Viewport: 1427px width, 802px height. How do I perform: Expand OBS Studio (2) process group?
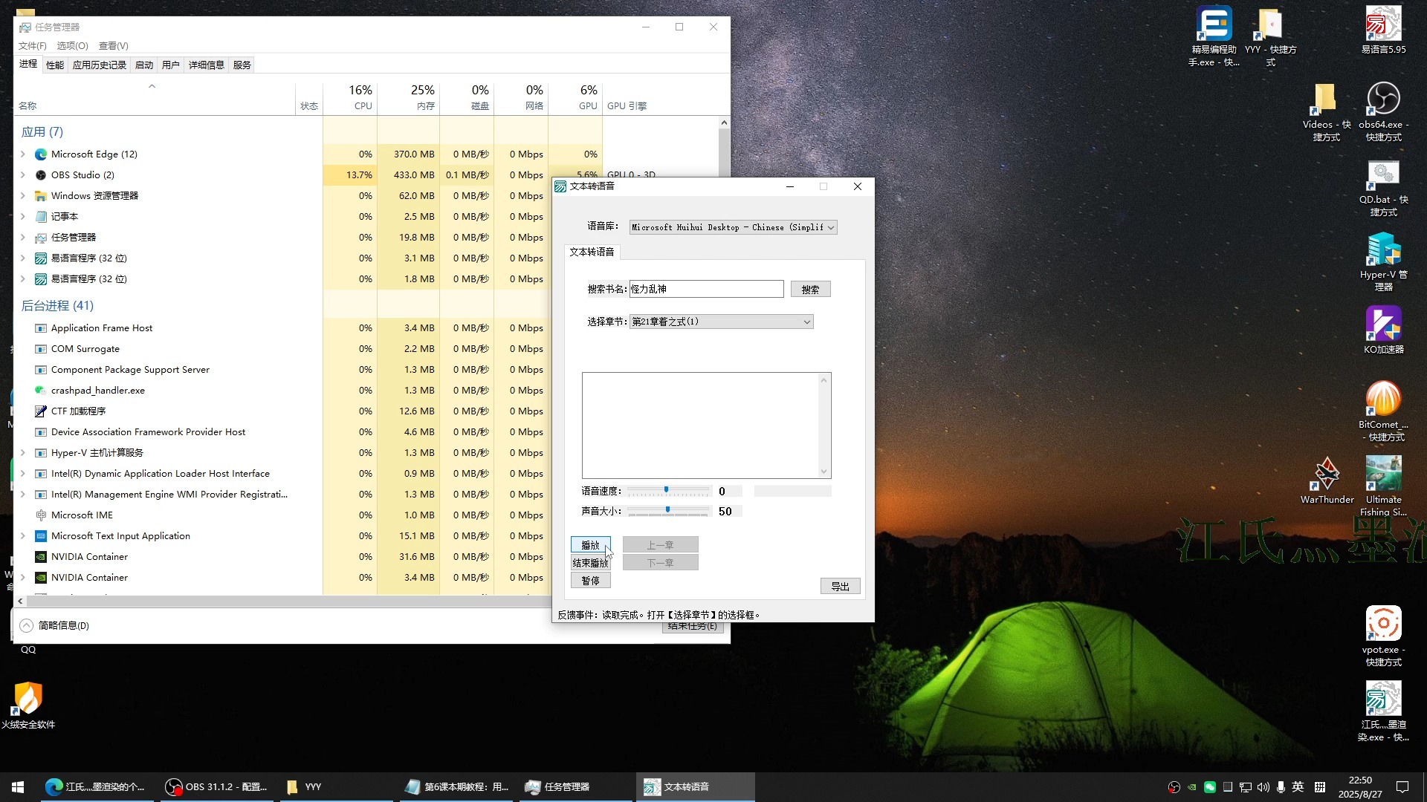[x=22, y=175]
